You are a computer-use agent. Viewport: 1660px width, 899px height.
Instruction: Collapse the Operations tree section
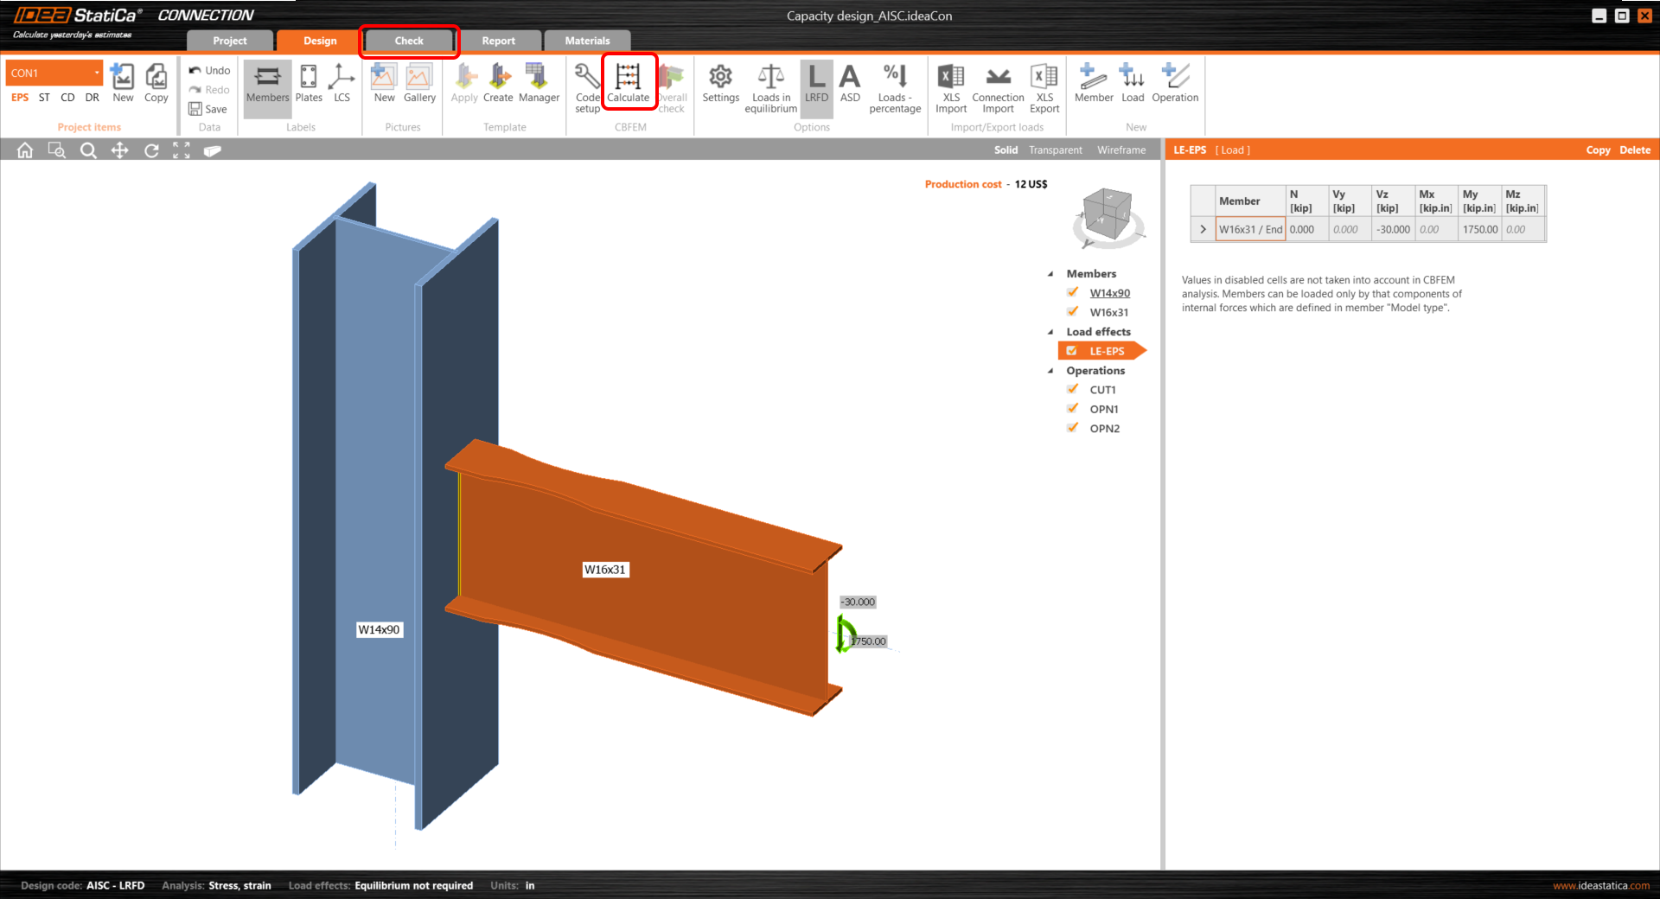coord(1050,371)
